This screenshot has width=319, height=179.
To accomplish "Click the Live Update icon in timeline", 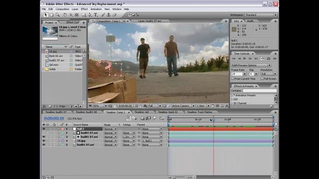I will [129, 118].
